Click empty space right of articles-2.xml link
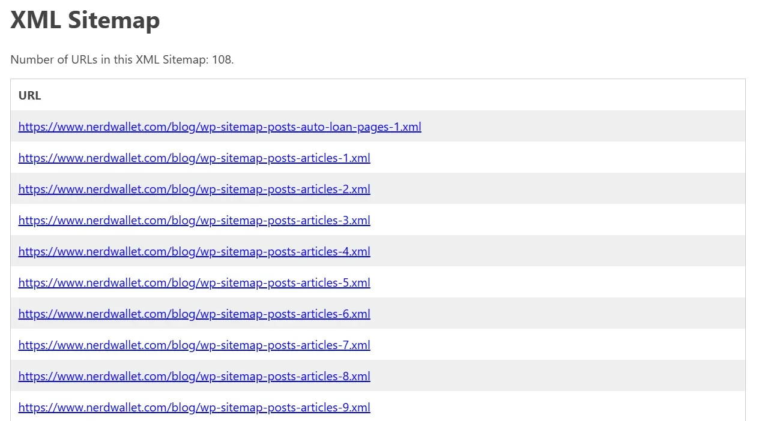 coord(552,189)
